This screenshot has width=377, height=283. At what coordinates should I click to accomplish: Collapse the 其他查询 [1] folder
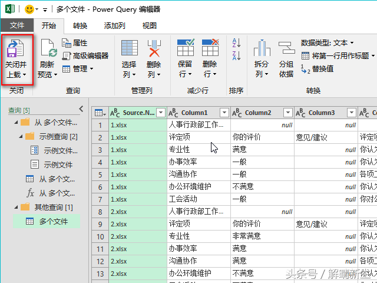16,207
